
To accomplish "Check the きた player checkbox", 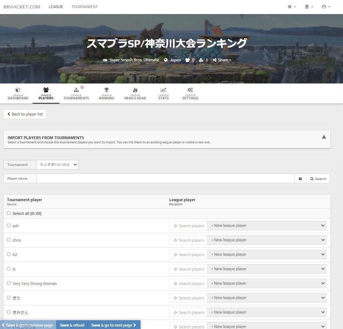I will (x=9, y=298).
